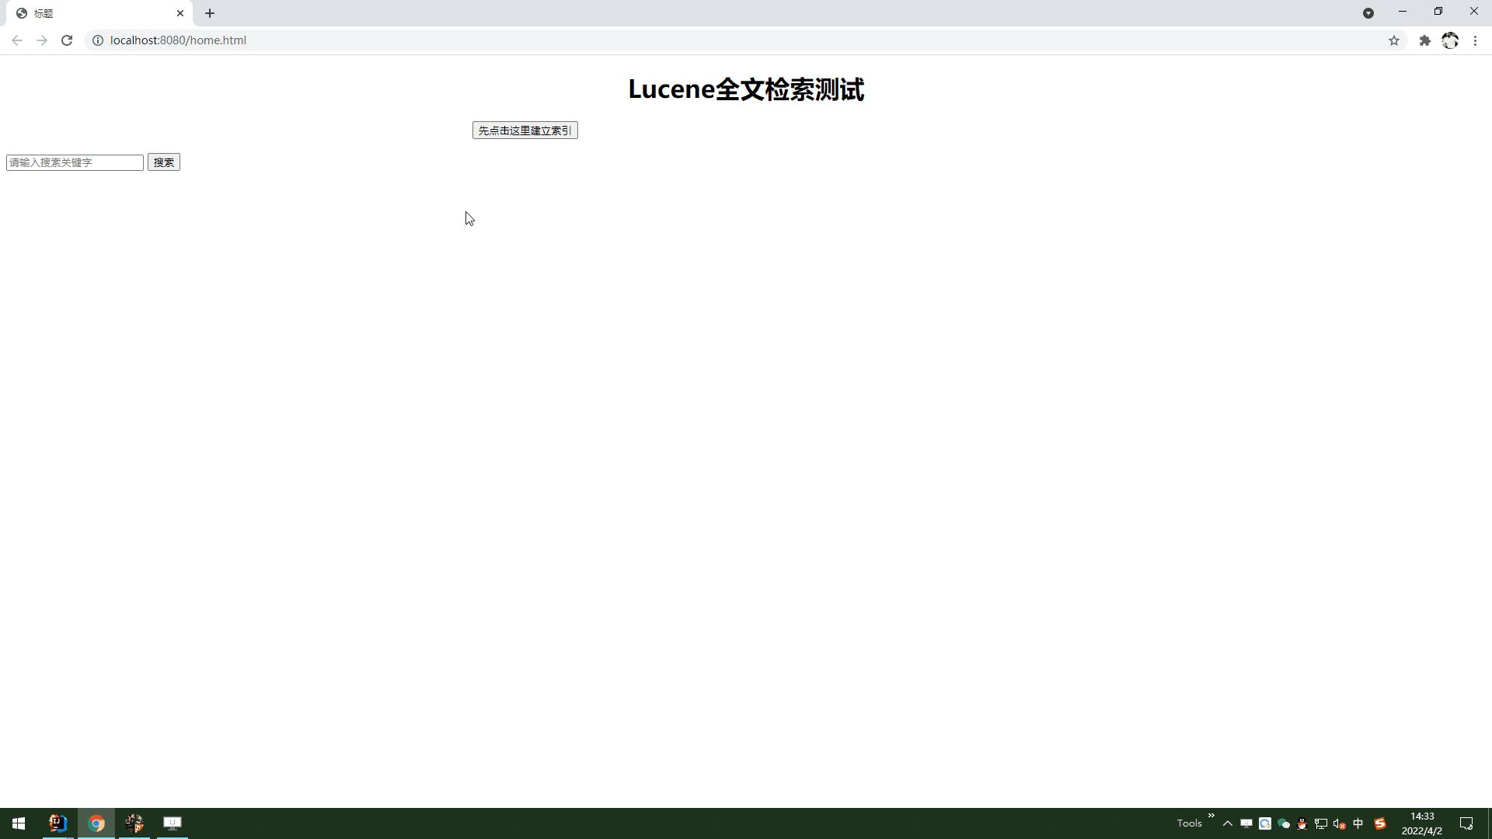Open the Chrome profile avatar
Image resolution: width=1492 pixels, height=839 pixels.
[1450, 40]
